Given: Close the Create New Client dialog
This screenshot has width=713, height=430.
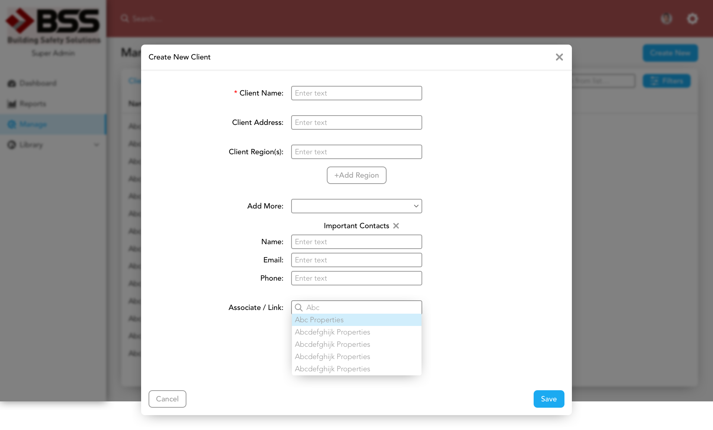Looking at the screenshot, I should pos(559,57).
